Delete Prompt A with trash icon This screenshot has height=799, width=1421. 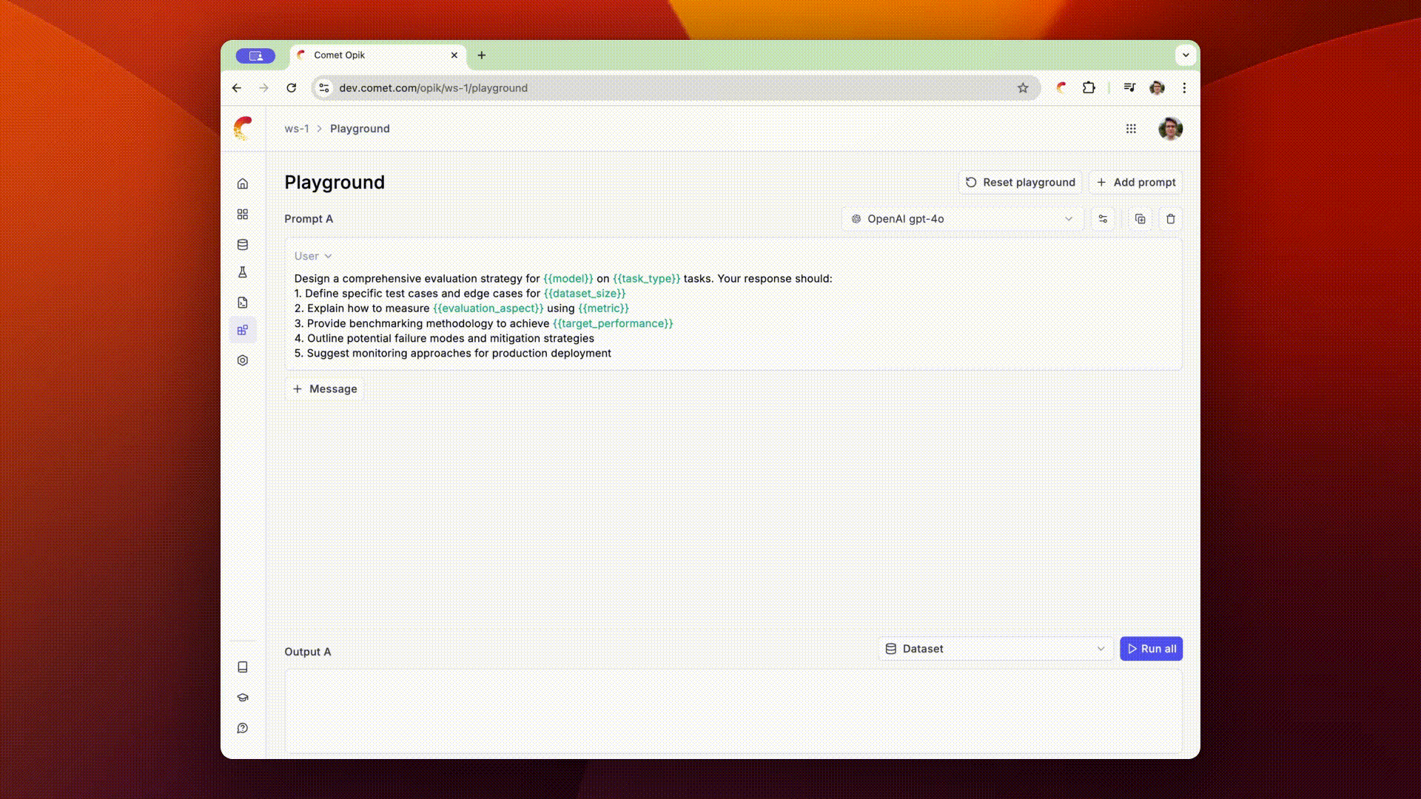(1170, 219)
